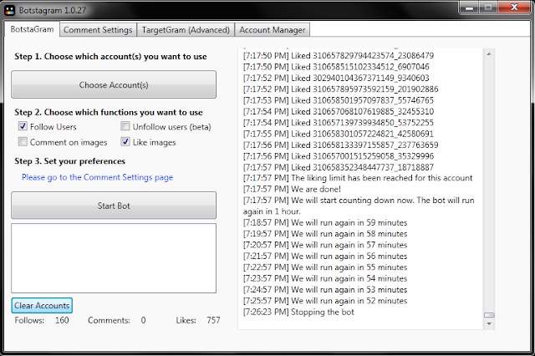Click the Botstagram app icon in title bar
The image size is (535, 356).
[x=9, y=10]
